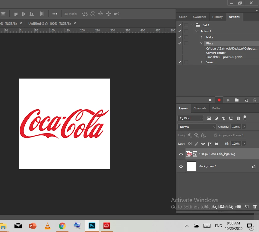Click the Background layer thumbnail

point(191,166)
